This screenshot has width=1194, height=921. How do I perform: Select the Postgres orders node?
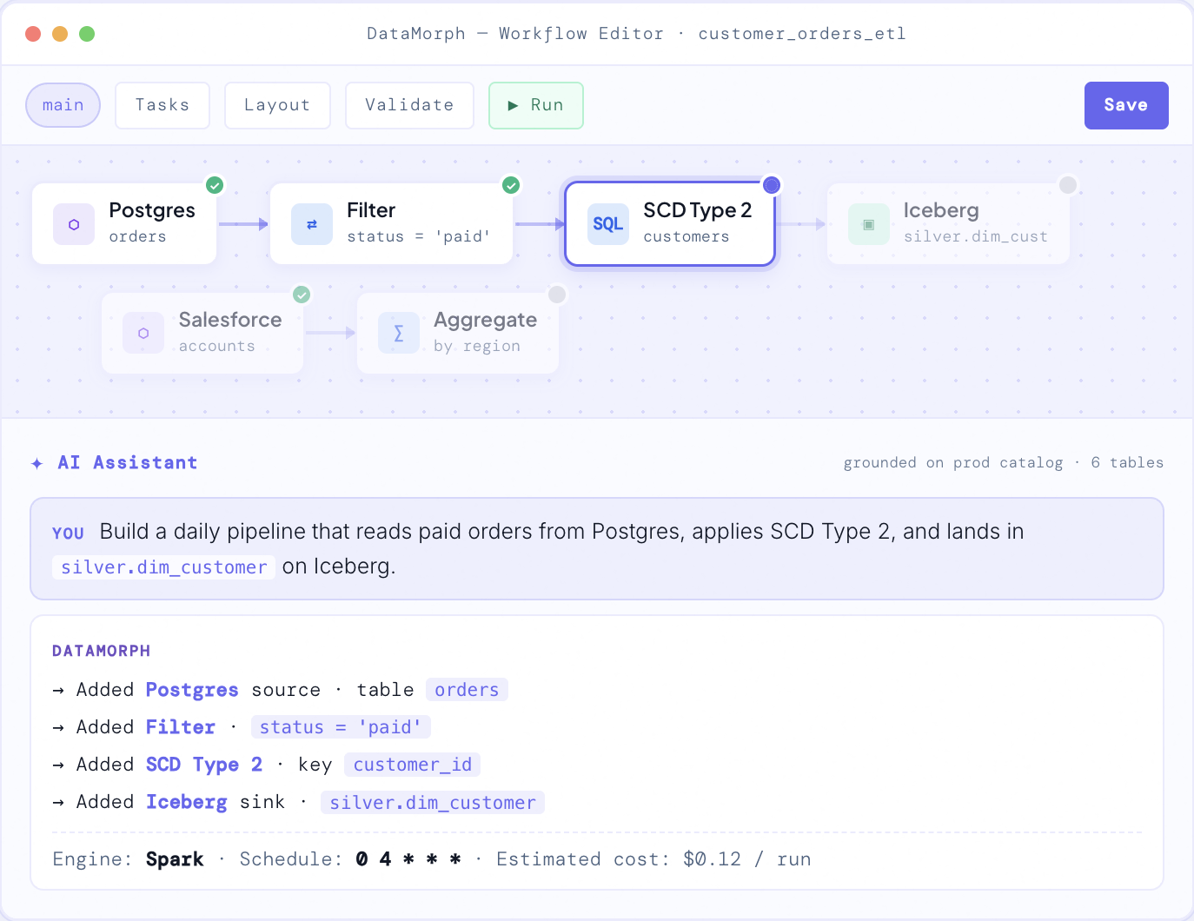point(124,224)
